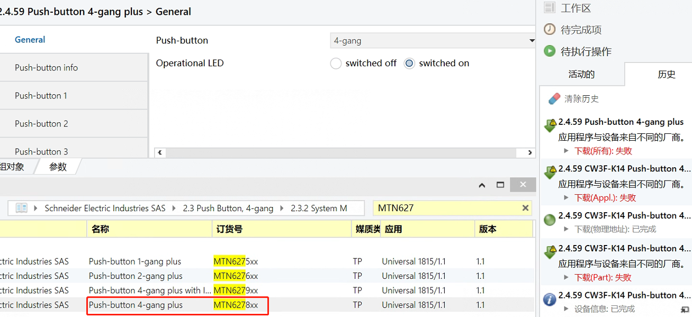Sort the catalog by 订货号 column
Screen dimensions: 692x317
coord(281,229)
